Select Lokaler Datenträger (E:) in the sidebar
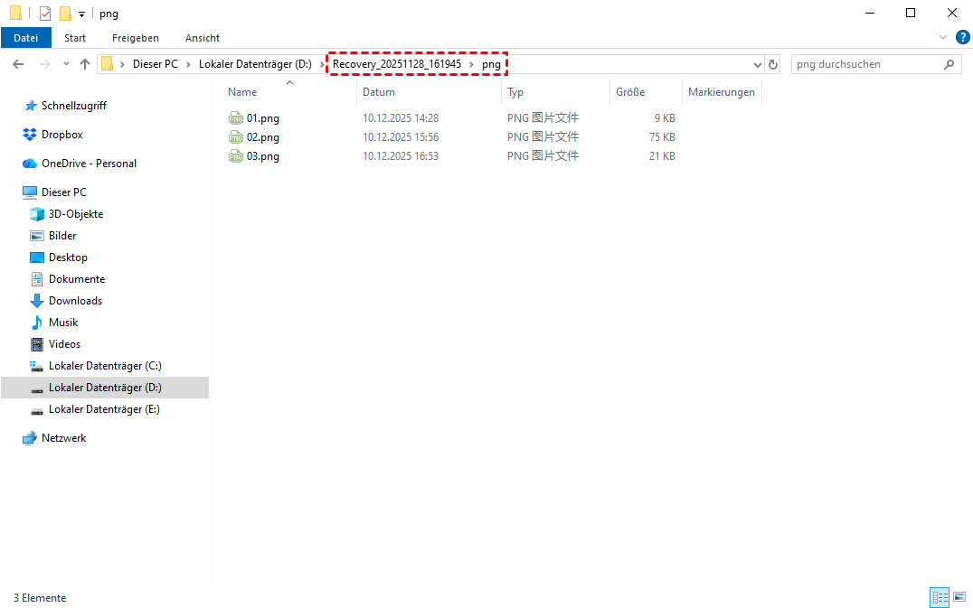This screenshot has height=608, width=973. pyautogui.click(x=104, y=409)
